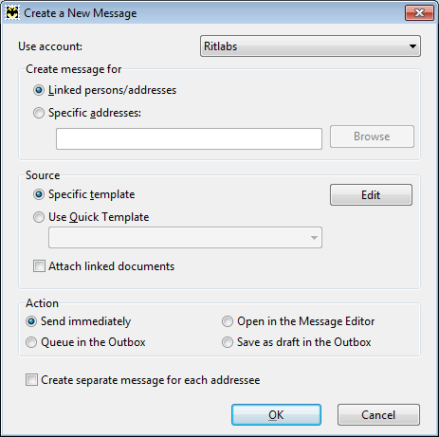
Task: Confirm with the OK button
Action: click(x=276, y=415)
